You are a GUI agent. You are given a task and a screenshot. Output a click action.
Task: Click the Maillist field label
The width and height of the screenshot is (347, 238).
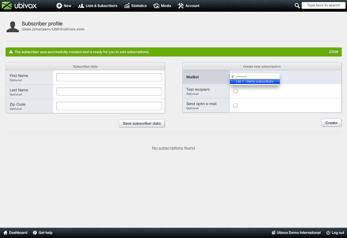point(193,77)
